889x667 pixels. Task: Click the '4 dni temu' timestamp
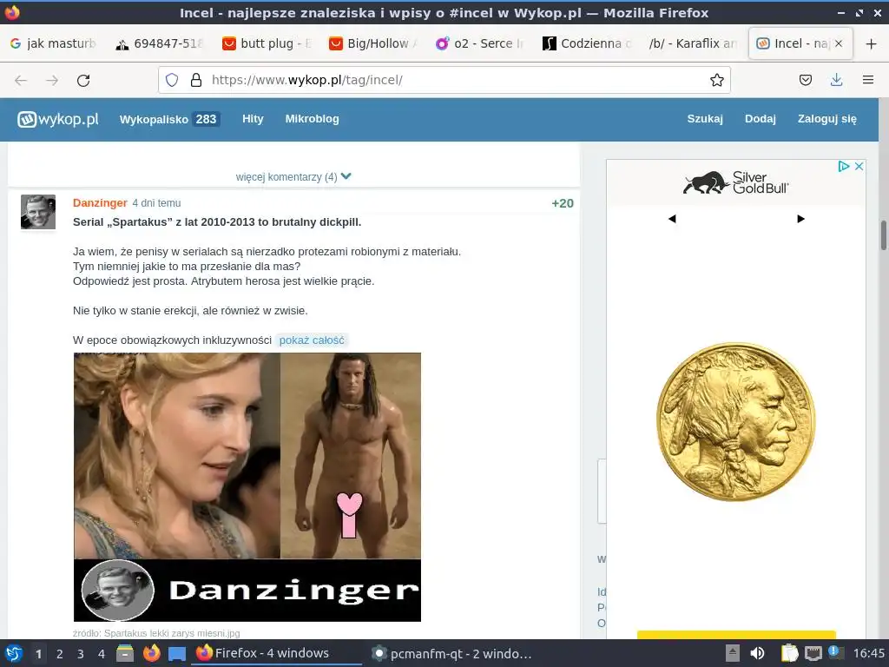(156, 203)
